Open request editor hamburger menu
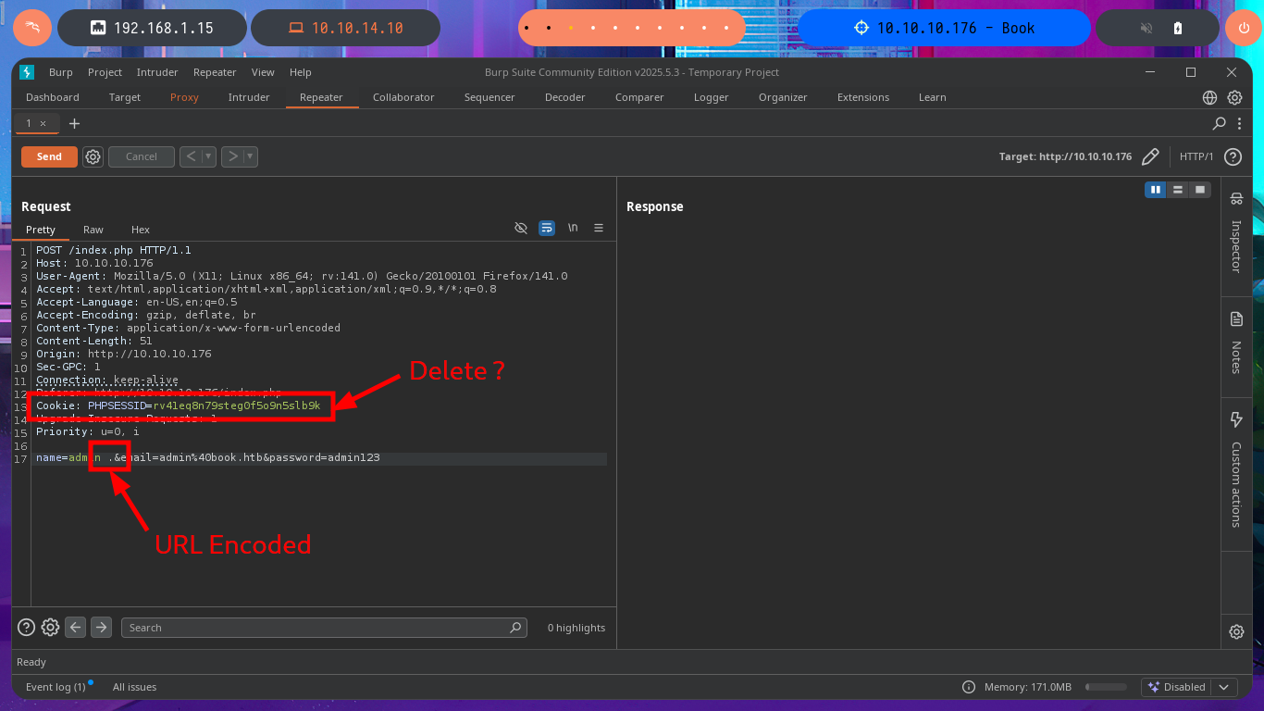The width and height of the screenshot is (1264, 711). [599, 228]
